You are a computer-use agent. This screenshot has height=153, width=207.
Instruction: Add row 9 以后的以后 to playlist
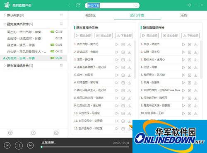(x=123, y=106)
